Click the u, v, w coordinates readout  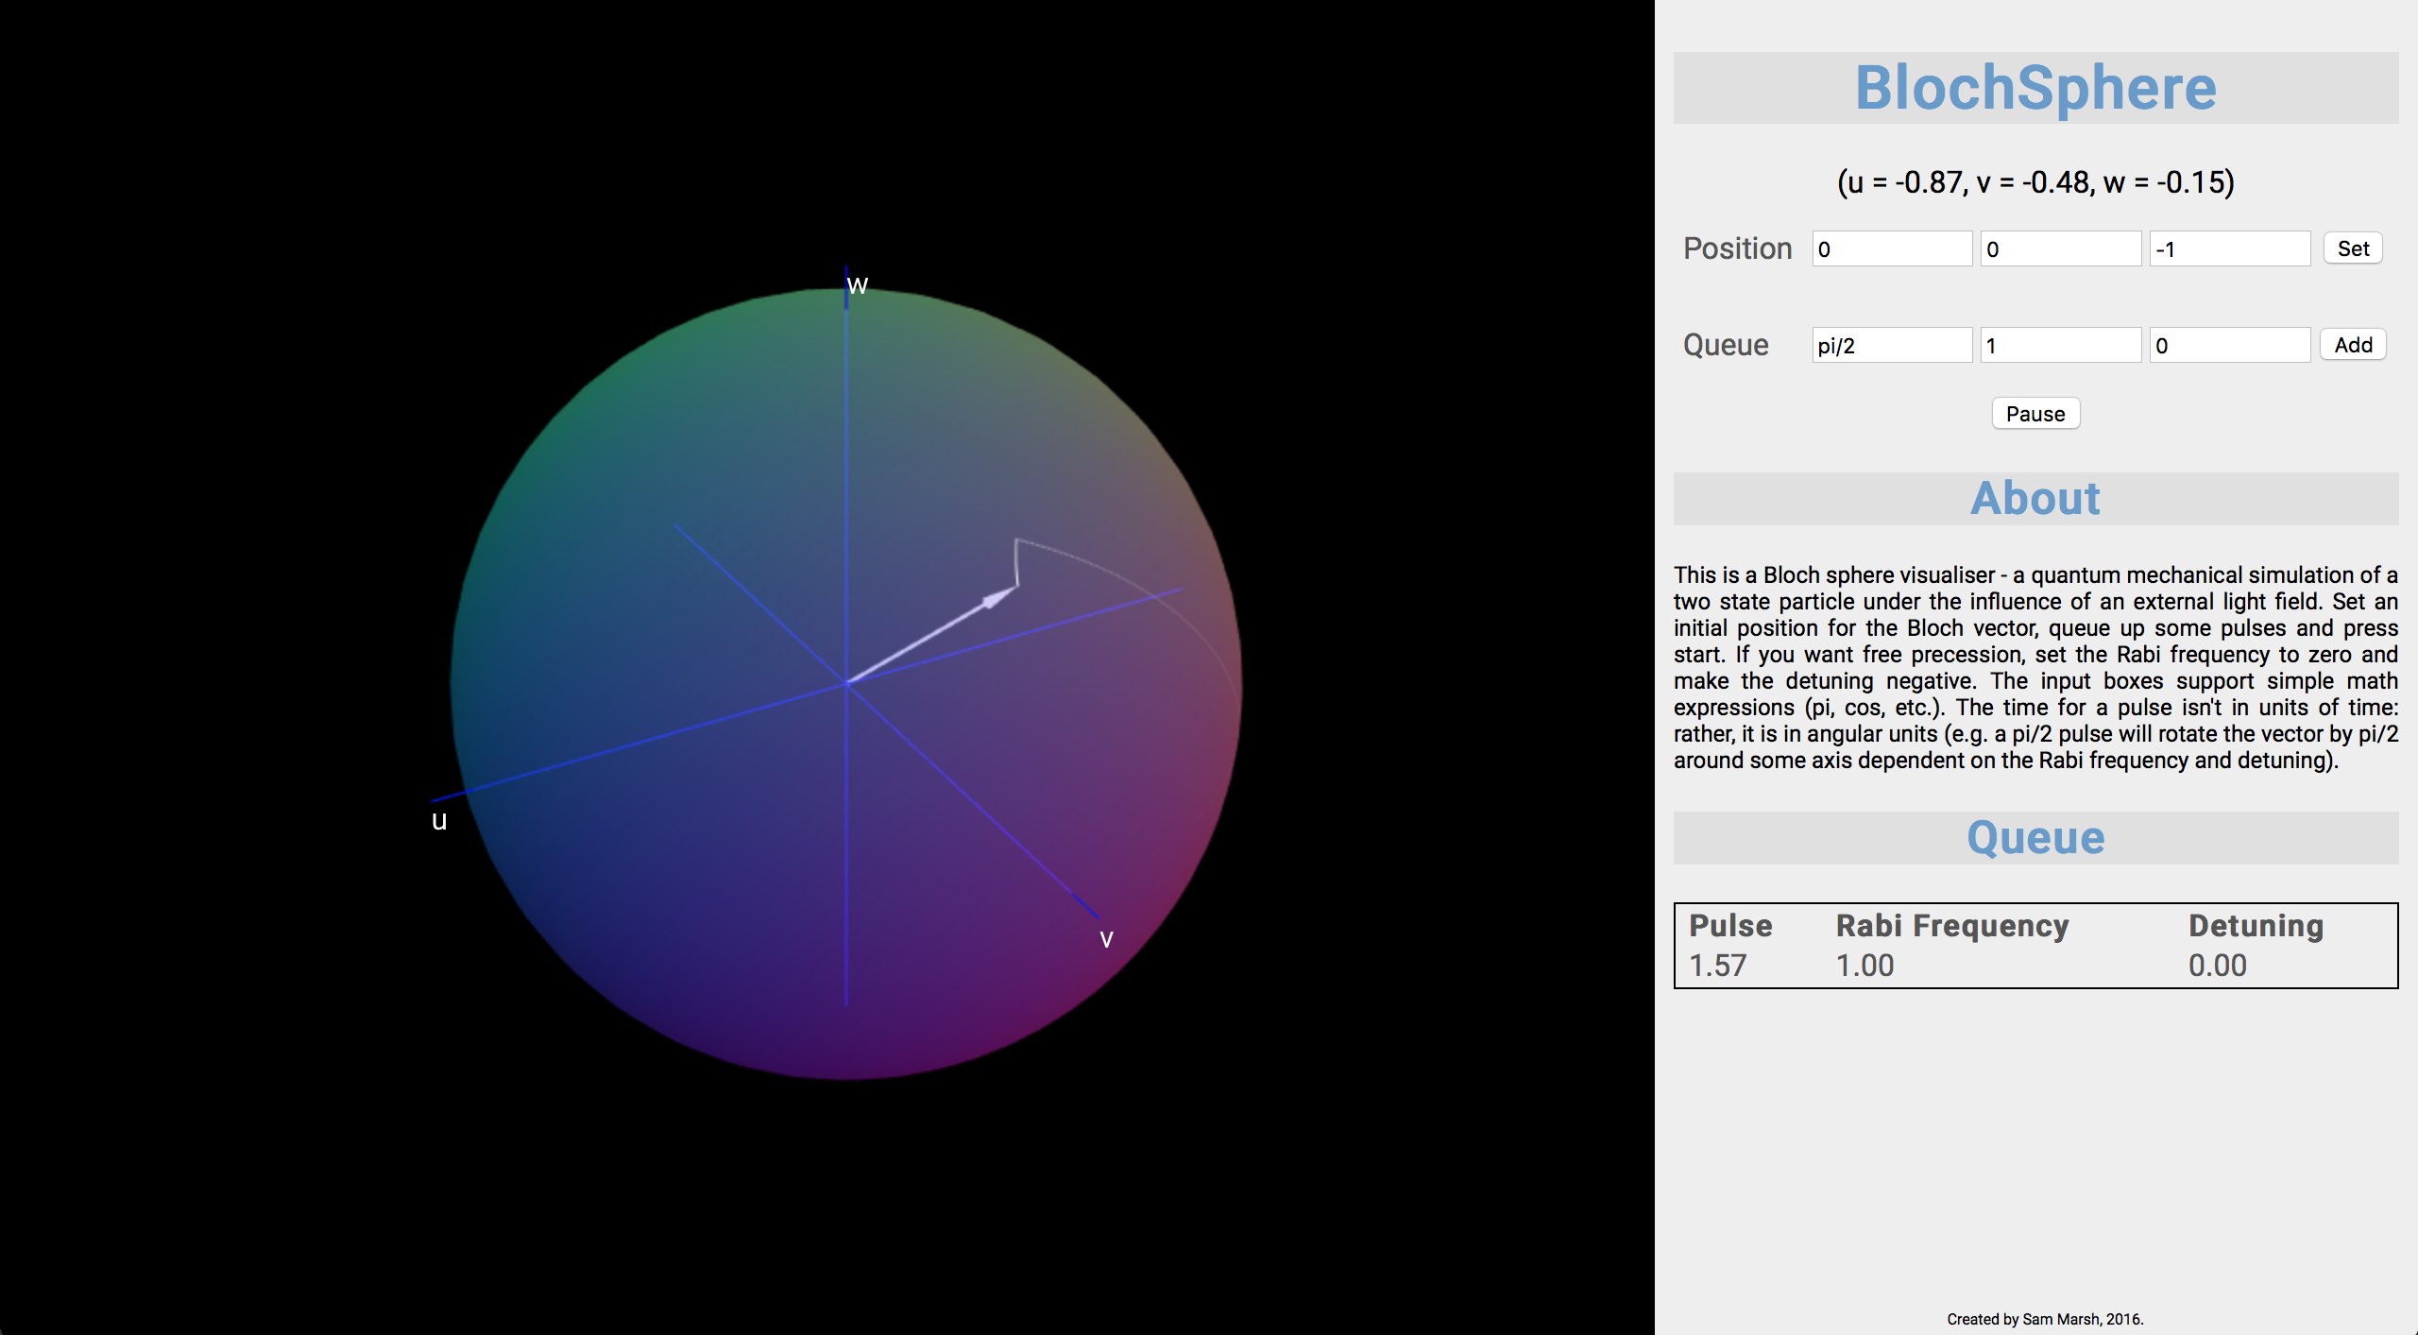click(2035, 181)
